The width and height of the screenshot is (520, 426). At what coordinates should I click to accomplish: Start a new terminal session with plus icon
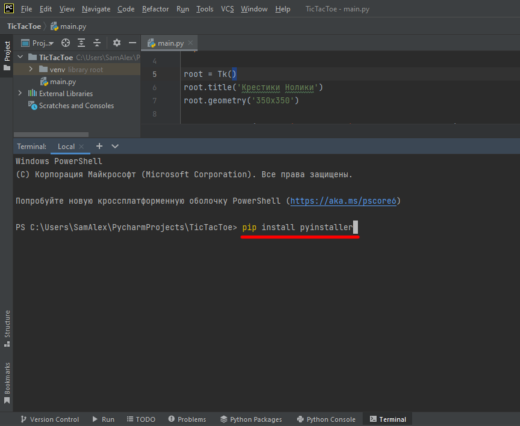(99, 146)
